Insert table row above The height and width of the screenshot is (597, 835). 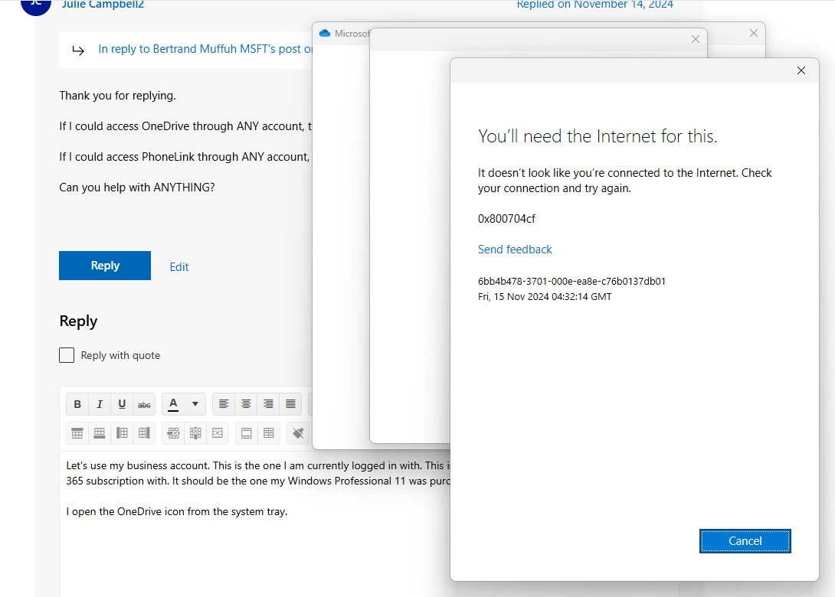tap(77, 433)
